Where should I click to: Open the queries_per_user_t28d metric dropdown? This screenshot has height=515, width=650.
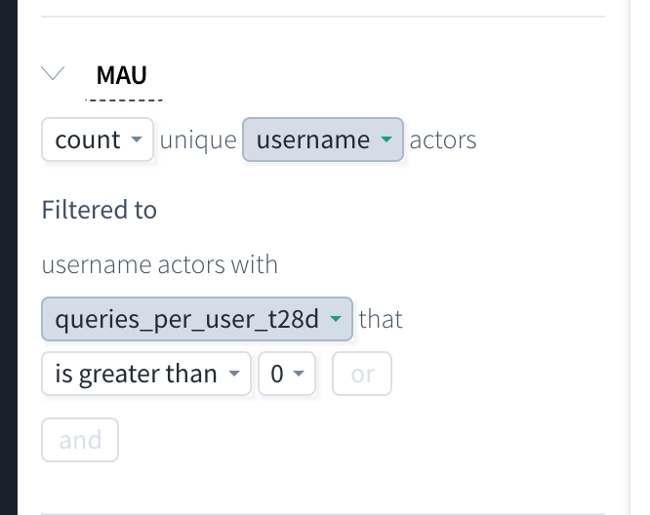(x=197, y=319)
